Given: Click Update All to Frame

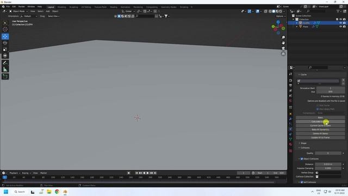Looking at the screenshot, I should click(x=320, y=138).
